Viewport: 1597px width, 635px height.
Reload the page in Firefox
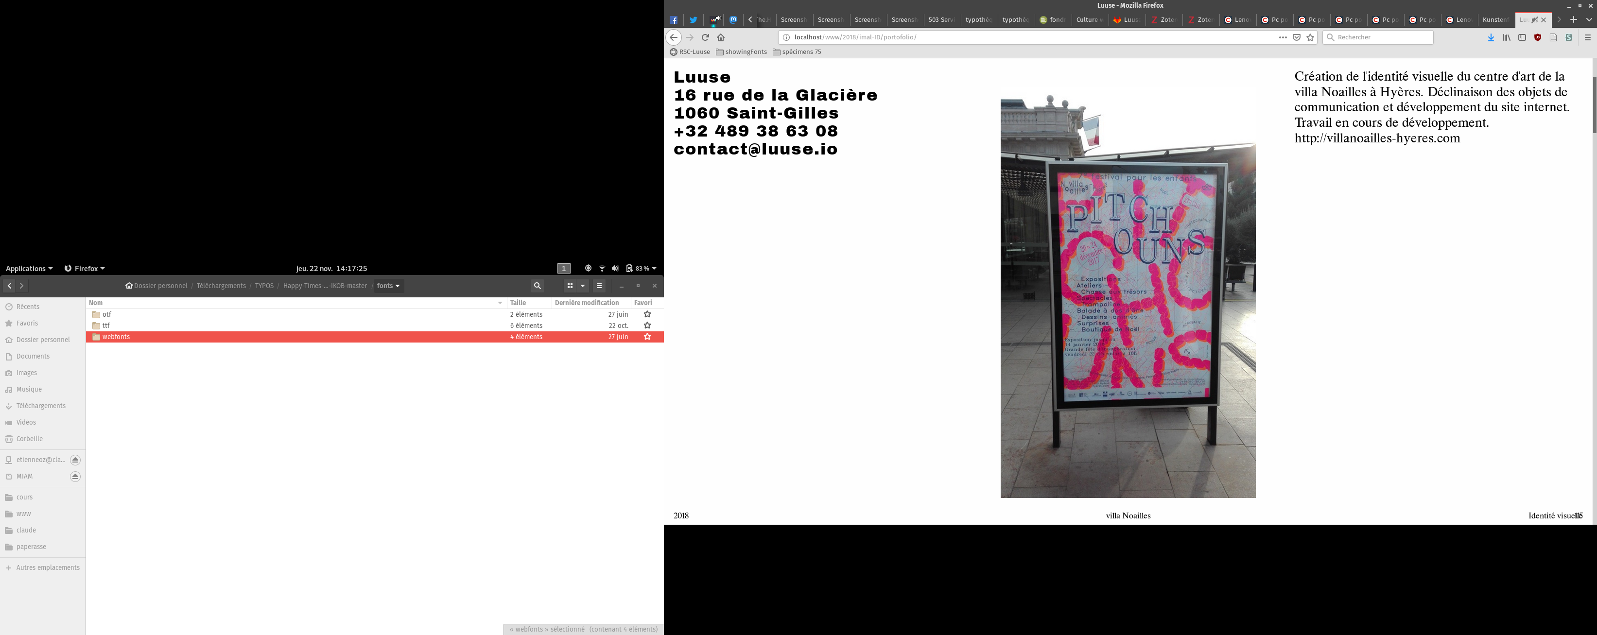tap(705, 37)
